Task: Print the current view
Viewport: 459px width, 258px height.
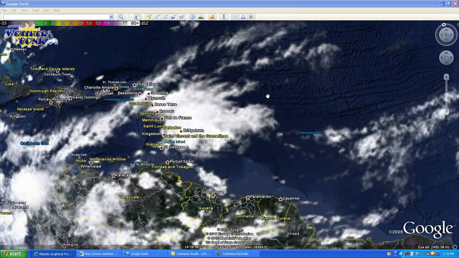Action: point(243,17)
